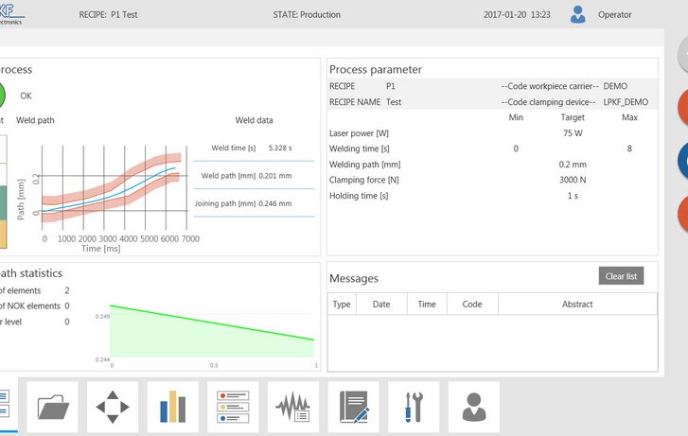Select the Code column header in Messages
This screenshot has width=688, height=436.
[x=472, y=304]
